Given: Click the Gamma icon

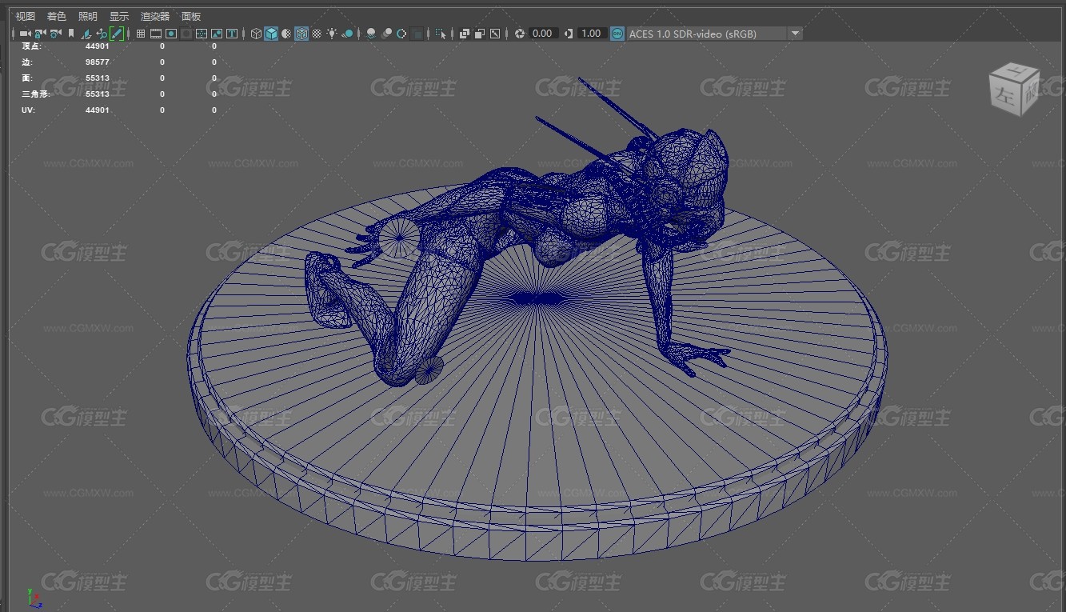Looking at the screenshot, I should [x=569, y=34].
